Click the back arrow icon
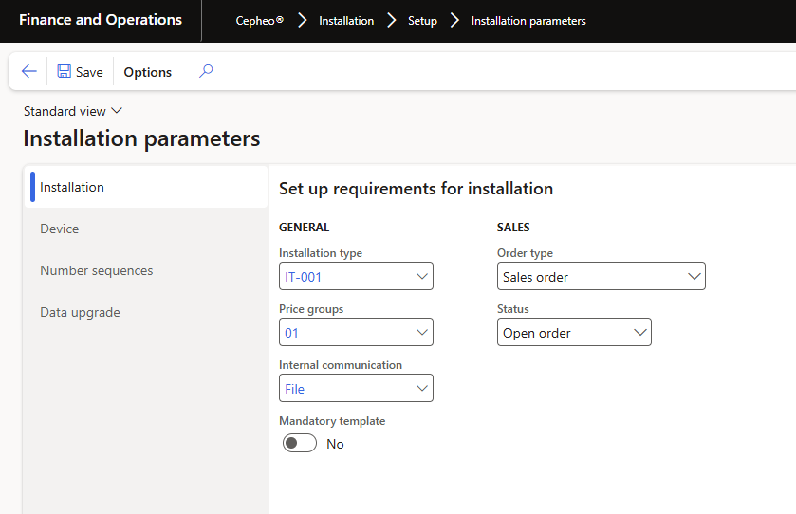The image size is (796, 514). pos(28,72)
